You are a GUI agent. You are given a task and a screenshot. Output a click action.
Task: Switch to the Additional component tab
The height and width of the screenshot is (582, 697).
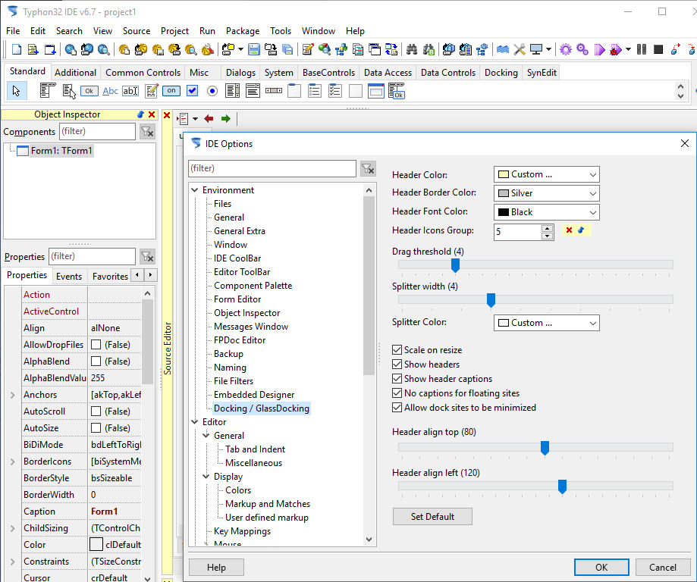(76, 73)
